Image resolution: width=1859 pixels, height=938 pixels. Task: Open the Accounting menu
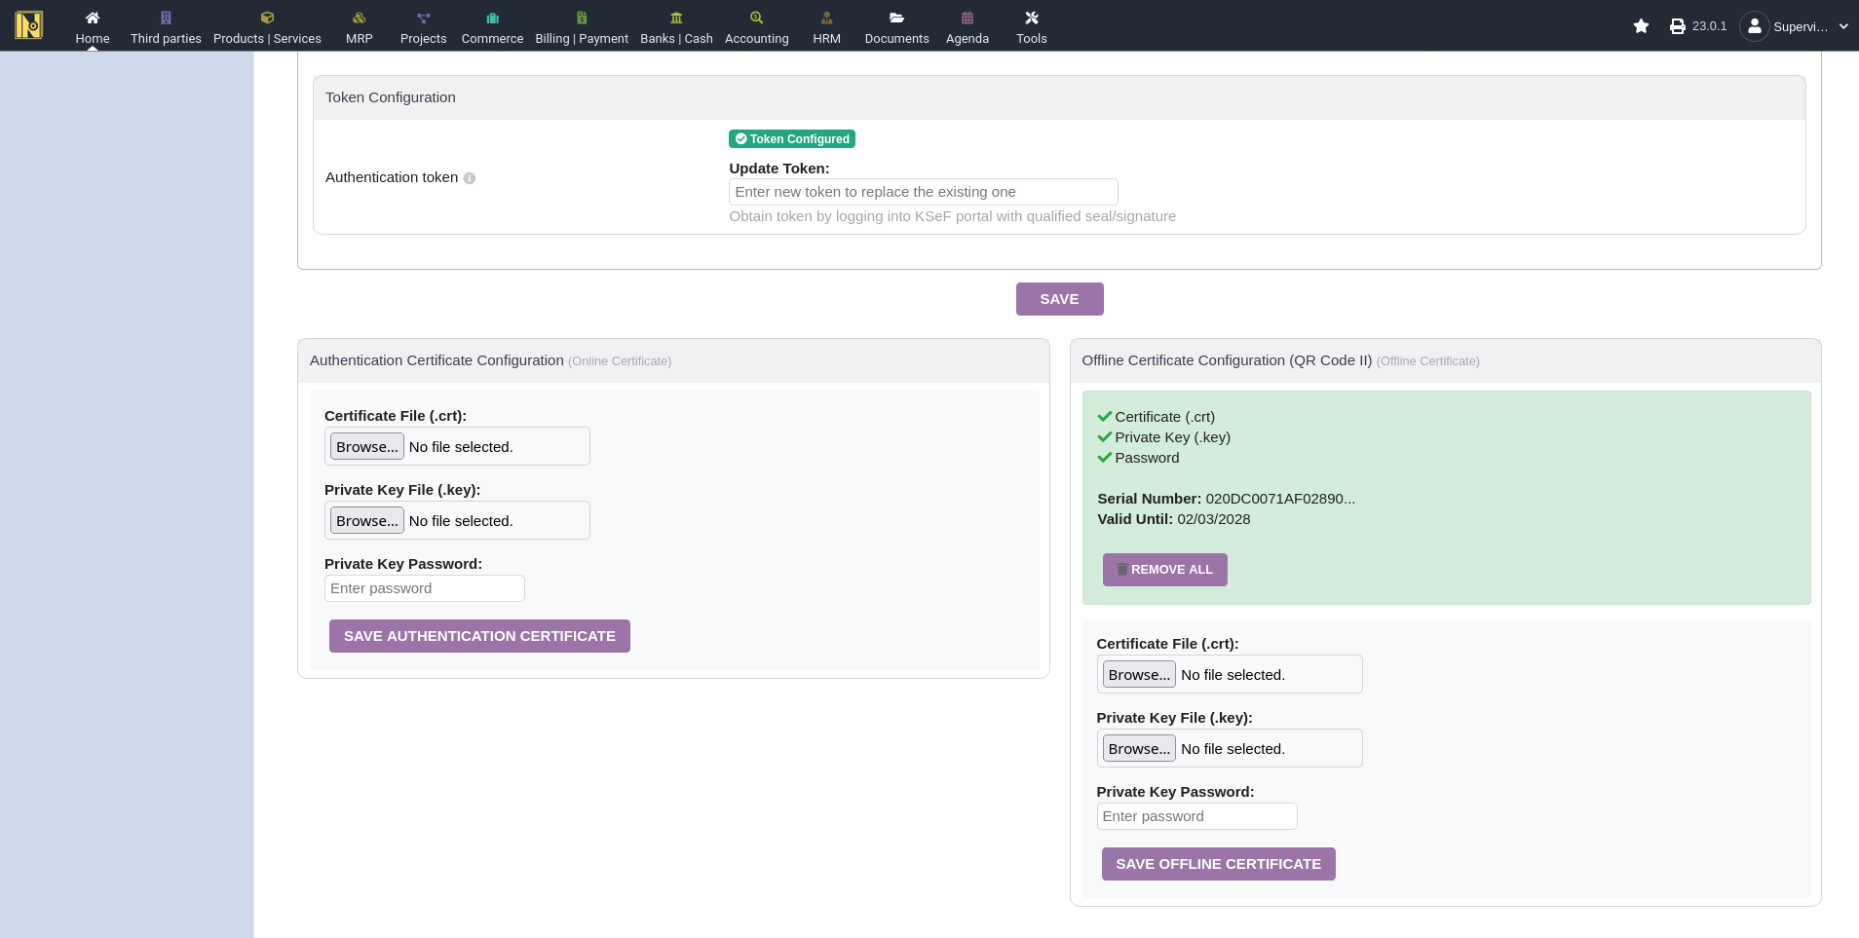click(756, 26)
